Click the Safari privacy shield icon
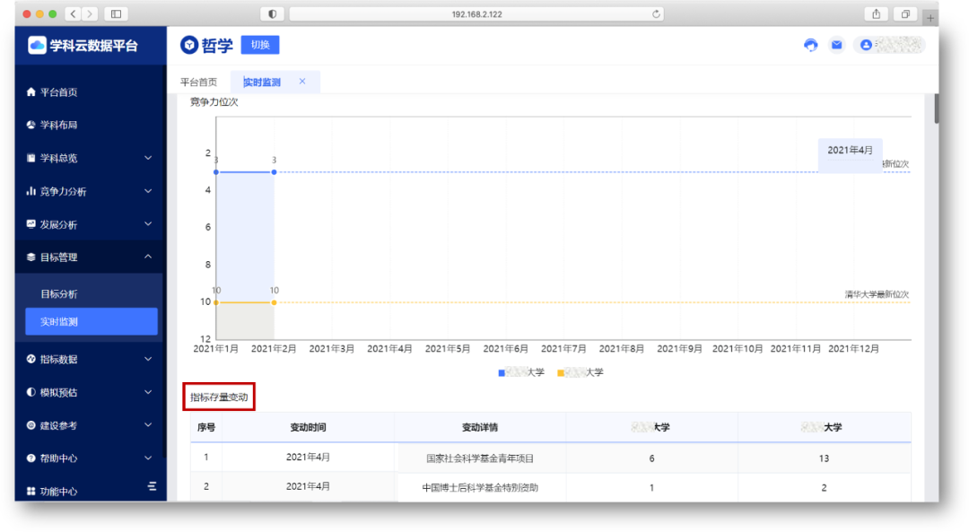This screenshot has width=969, height=532. [x=272, y=13]
